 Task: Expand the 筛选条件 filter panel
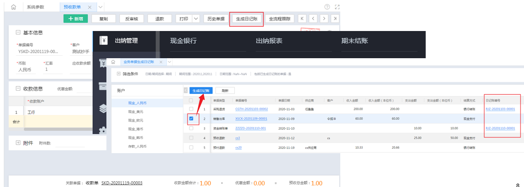click(118, 74)
